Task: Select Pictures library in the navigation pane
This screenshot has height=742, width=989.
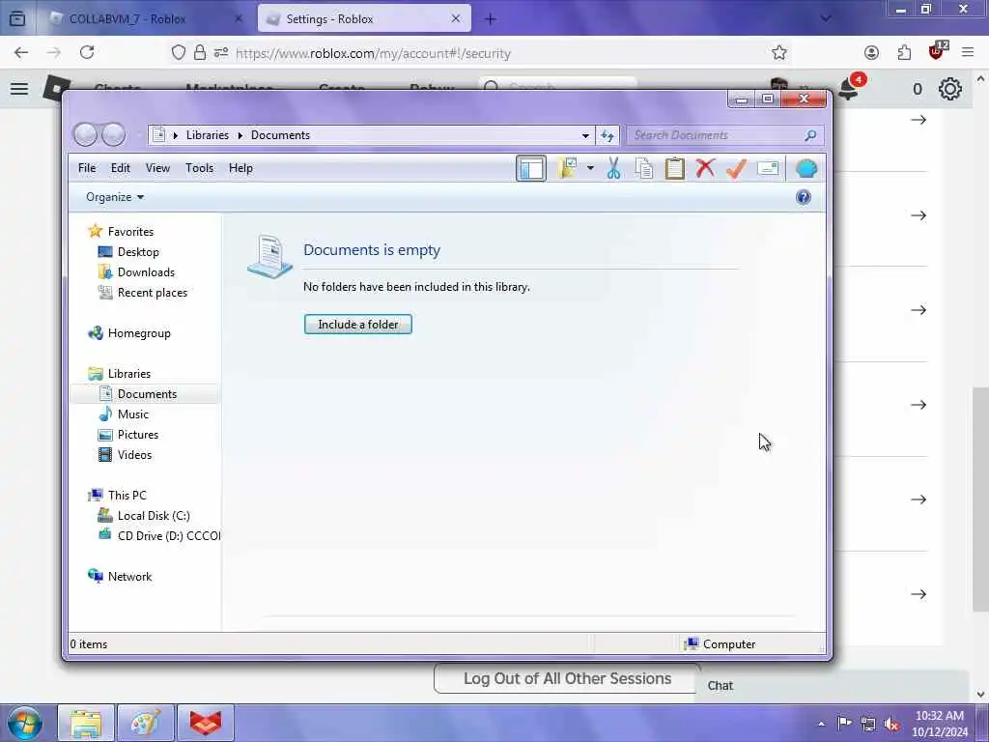Action: (128, 434)
